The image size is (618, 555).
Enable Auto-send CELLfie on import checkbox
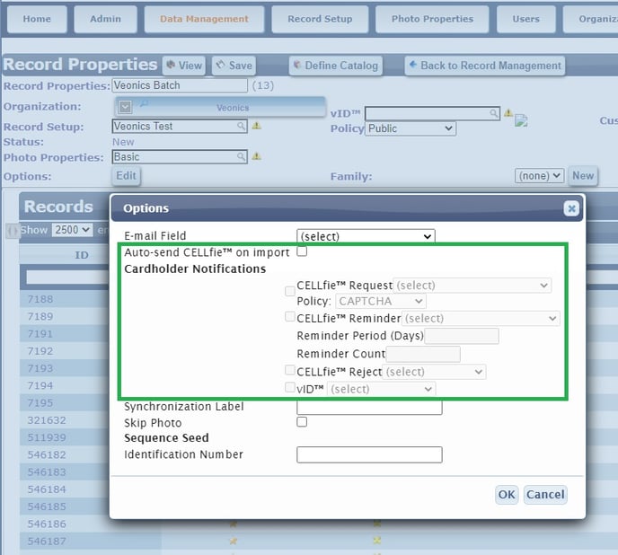302,251
